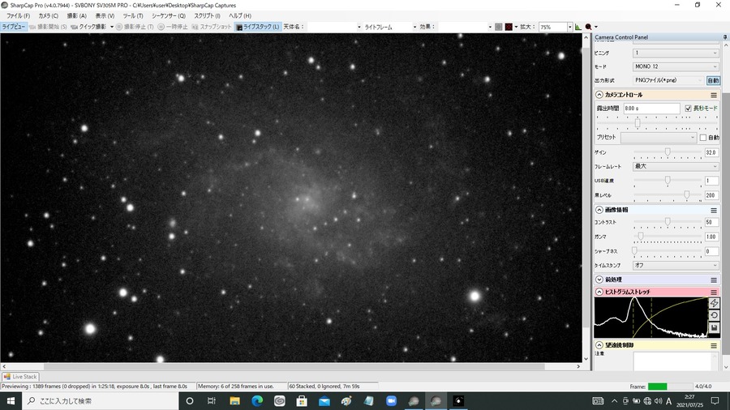Screen dimensions: 730x410
Task: Toggle the 自動 button next to 出力形式
Action: click(x=713, y=80)
